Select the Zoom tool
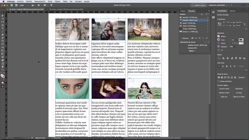 [x=2, y=70]
